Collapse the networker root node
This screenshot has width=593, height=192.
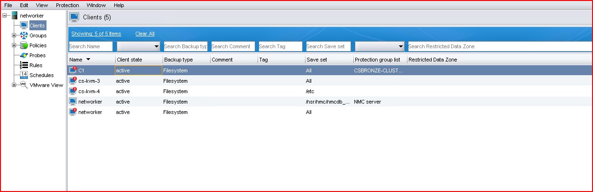point(5,16)
